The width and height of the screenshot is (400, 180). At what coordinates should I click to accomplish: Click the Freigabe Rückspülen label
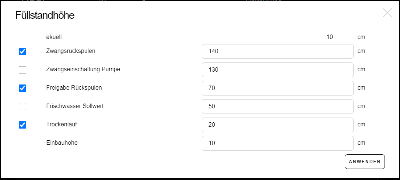click(74, 88)
